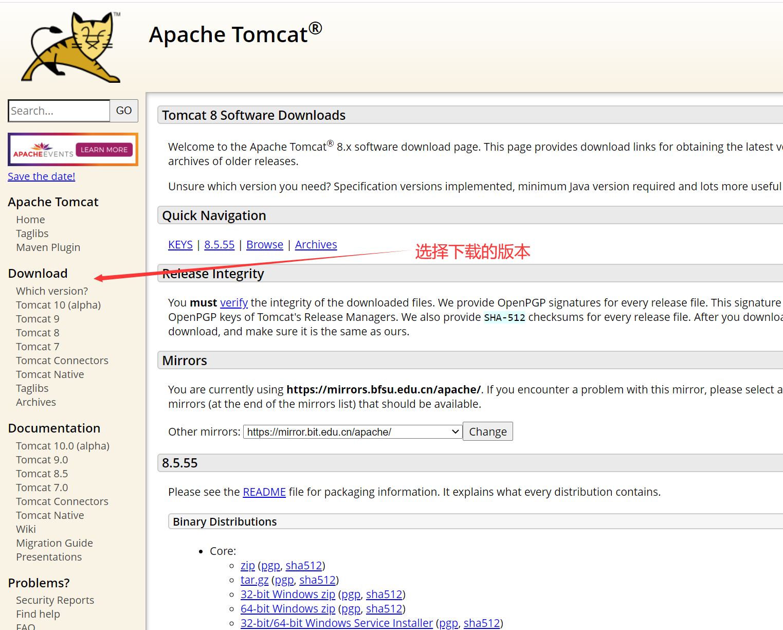Open Tomcat Connectors under Documentation
Image resolution: width=783 pixels, height=630 pixels.
click(62, 501)
